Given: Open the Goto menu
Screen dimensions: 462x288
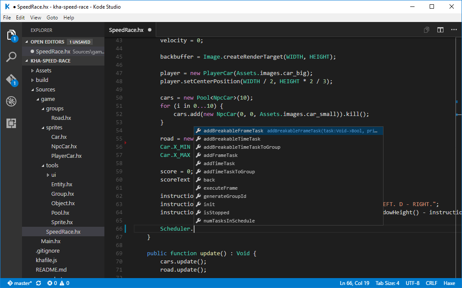Looking at the screenshot, I should (x=52, y=18).
